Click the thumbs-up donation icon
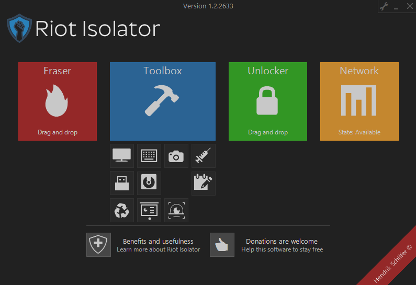Screen dimensions: 416x285 pos(222,245)
